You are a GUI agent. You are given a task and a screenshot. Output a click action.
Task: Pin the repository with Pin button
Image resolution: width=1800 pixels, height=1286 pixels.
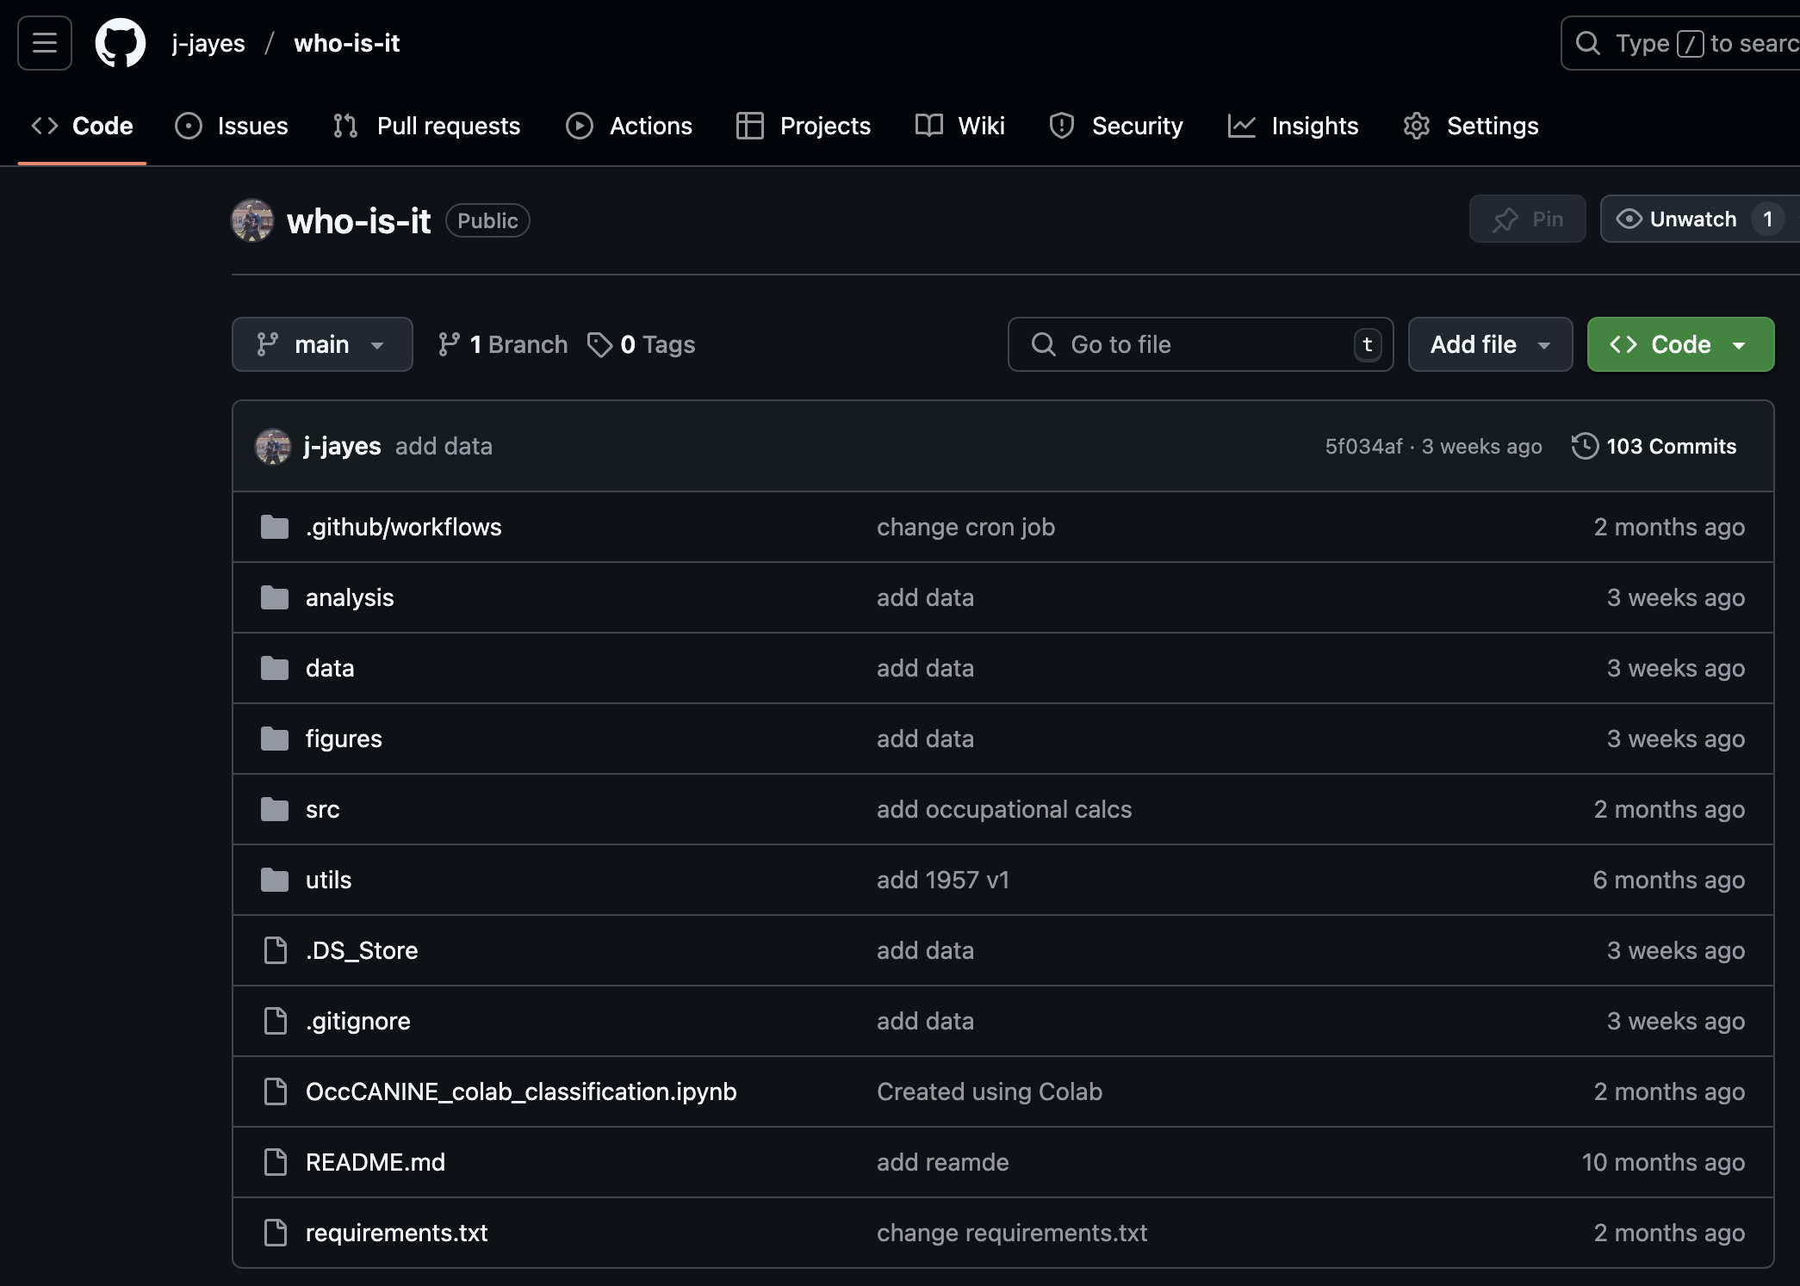(x=1527, y=219)
